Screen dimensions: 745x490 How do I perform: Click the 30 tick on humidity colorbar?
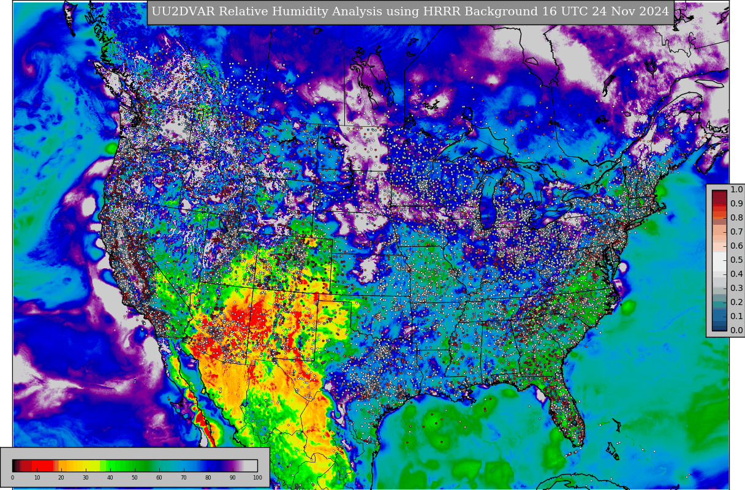[86, 478]
